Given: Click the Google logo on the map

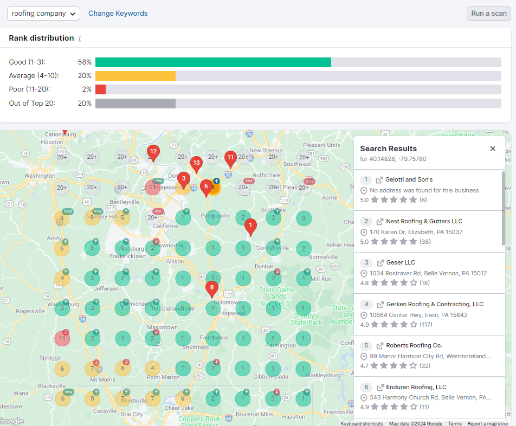Looking at the screenshot, I should click(x=12, y=421).
